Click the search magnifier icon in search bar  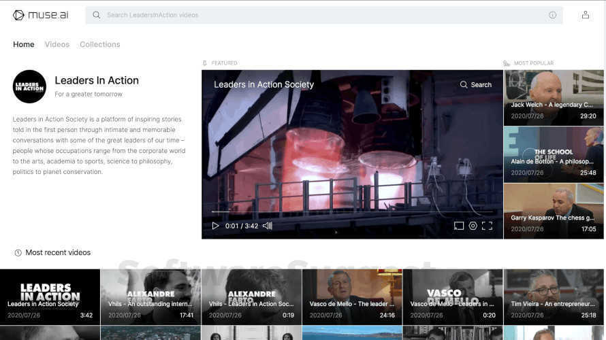click(x=96, y=15)
